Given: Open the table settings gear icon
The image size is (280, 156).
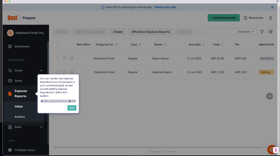Looking at the screenshot, I should coord(270,32).
